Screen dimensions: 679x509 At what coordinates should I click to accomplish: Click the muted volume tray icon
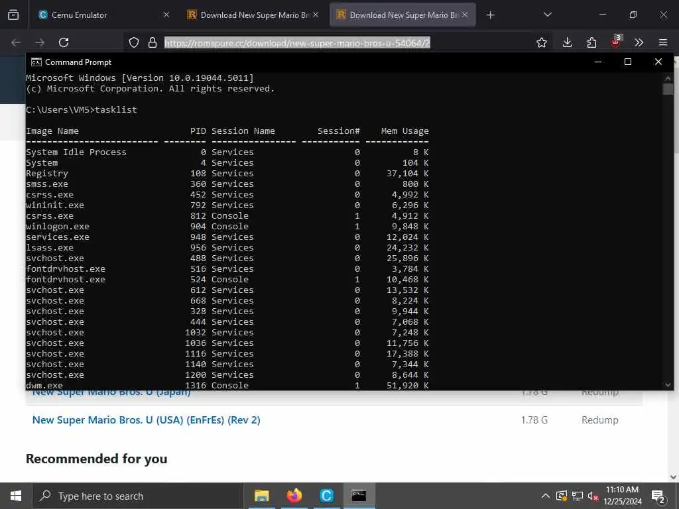pos(593,496)
